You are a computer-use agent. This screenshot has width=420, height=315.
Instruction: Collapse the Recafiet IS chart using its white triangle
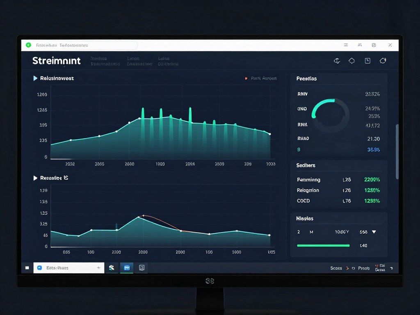[35, 178]
